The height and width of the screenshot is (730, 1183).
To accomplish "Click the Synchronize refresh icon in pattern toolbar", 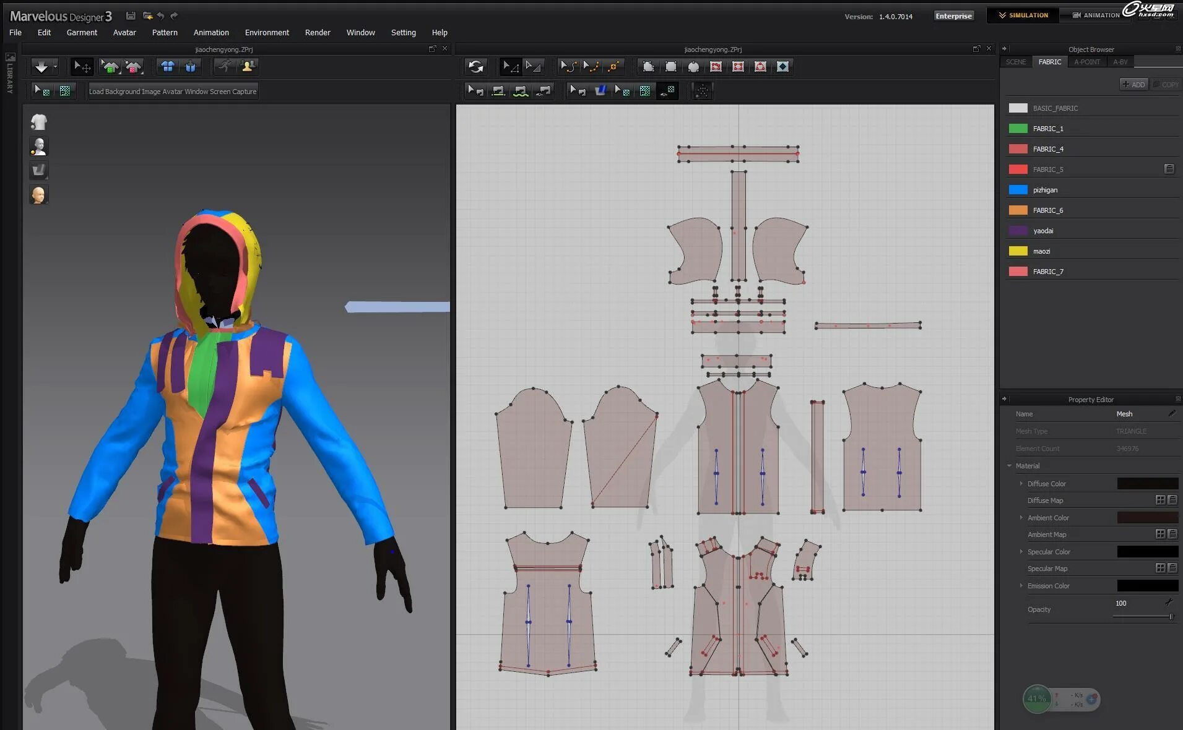I will [475, 67].
